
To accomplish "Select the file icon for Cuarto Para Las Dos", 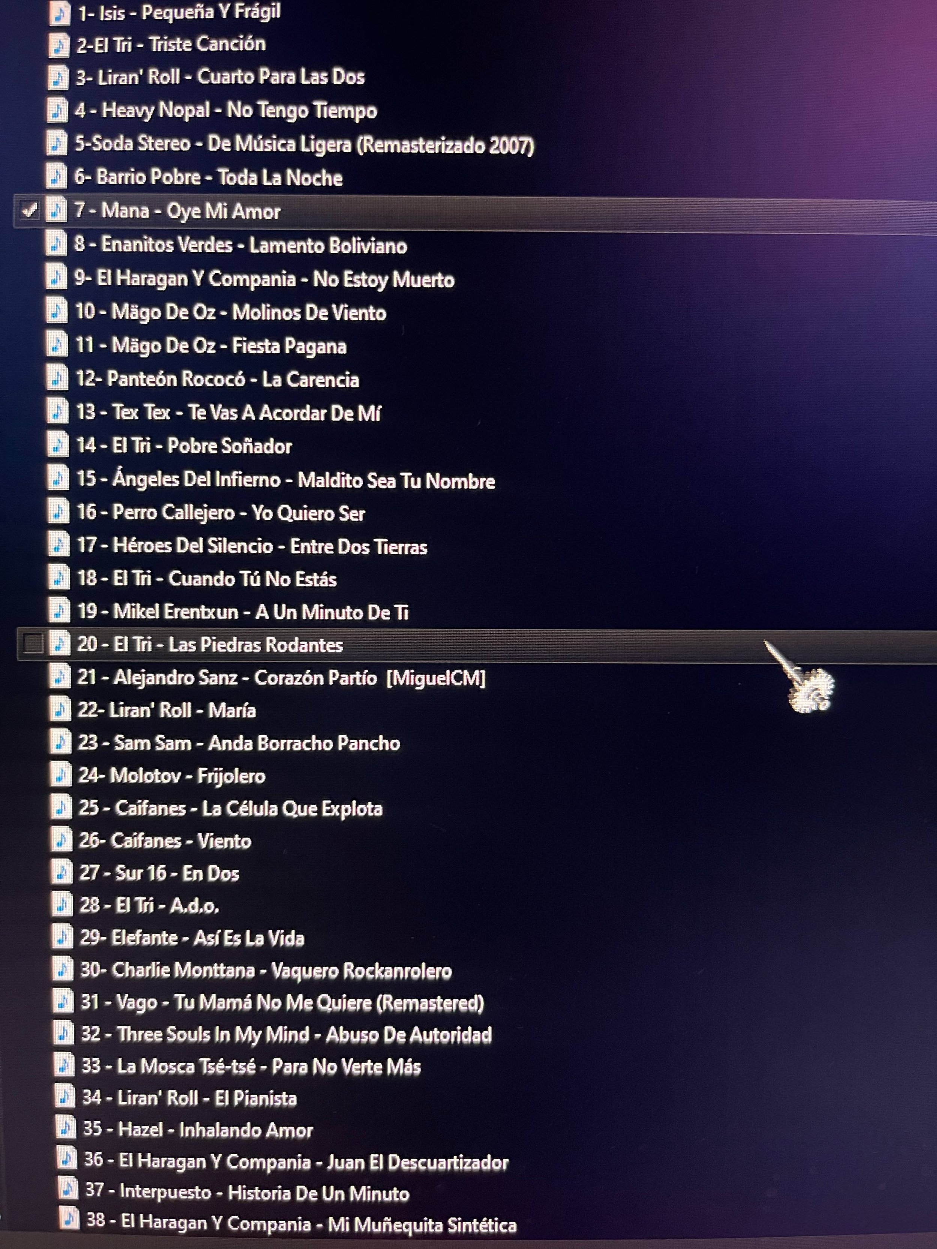I will point(58,77).
